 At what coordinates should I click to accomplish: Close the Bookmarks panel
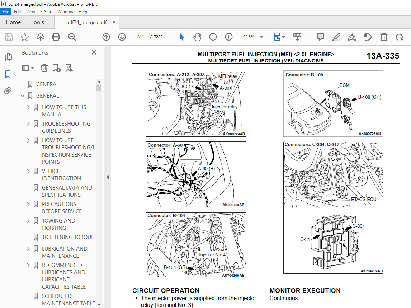tap(94, 52)
